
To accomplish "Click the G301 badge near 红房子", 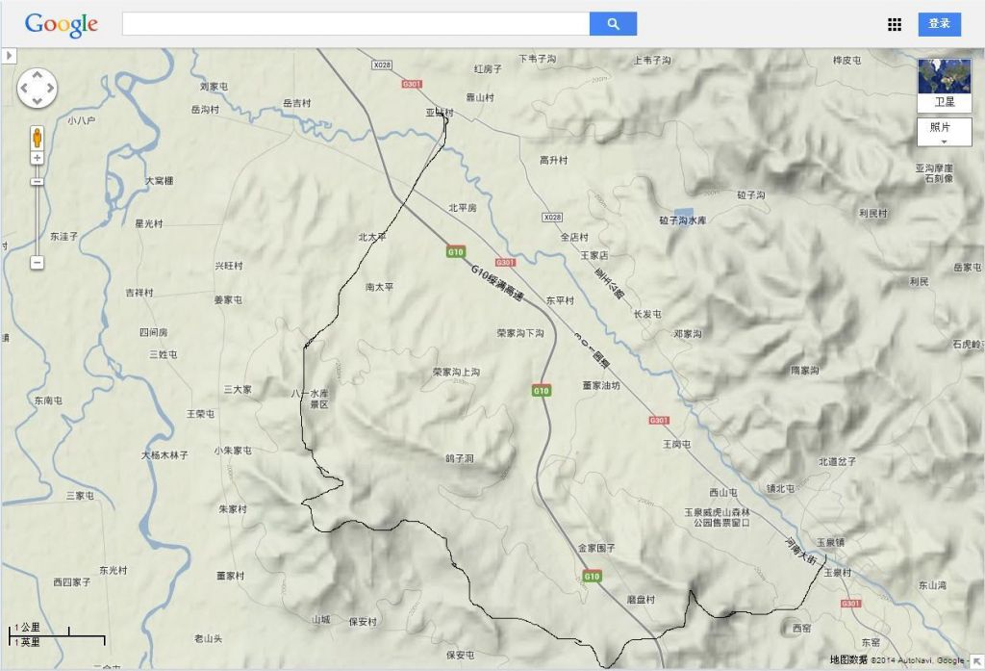I will click(412, 84).
